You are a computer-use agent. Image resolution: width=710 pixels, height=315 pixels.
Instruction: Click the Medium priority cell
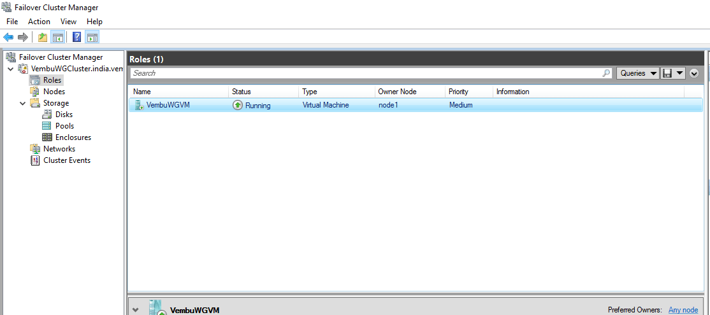click(461, 105)
